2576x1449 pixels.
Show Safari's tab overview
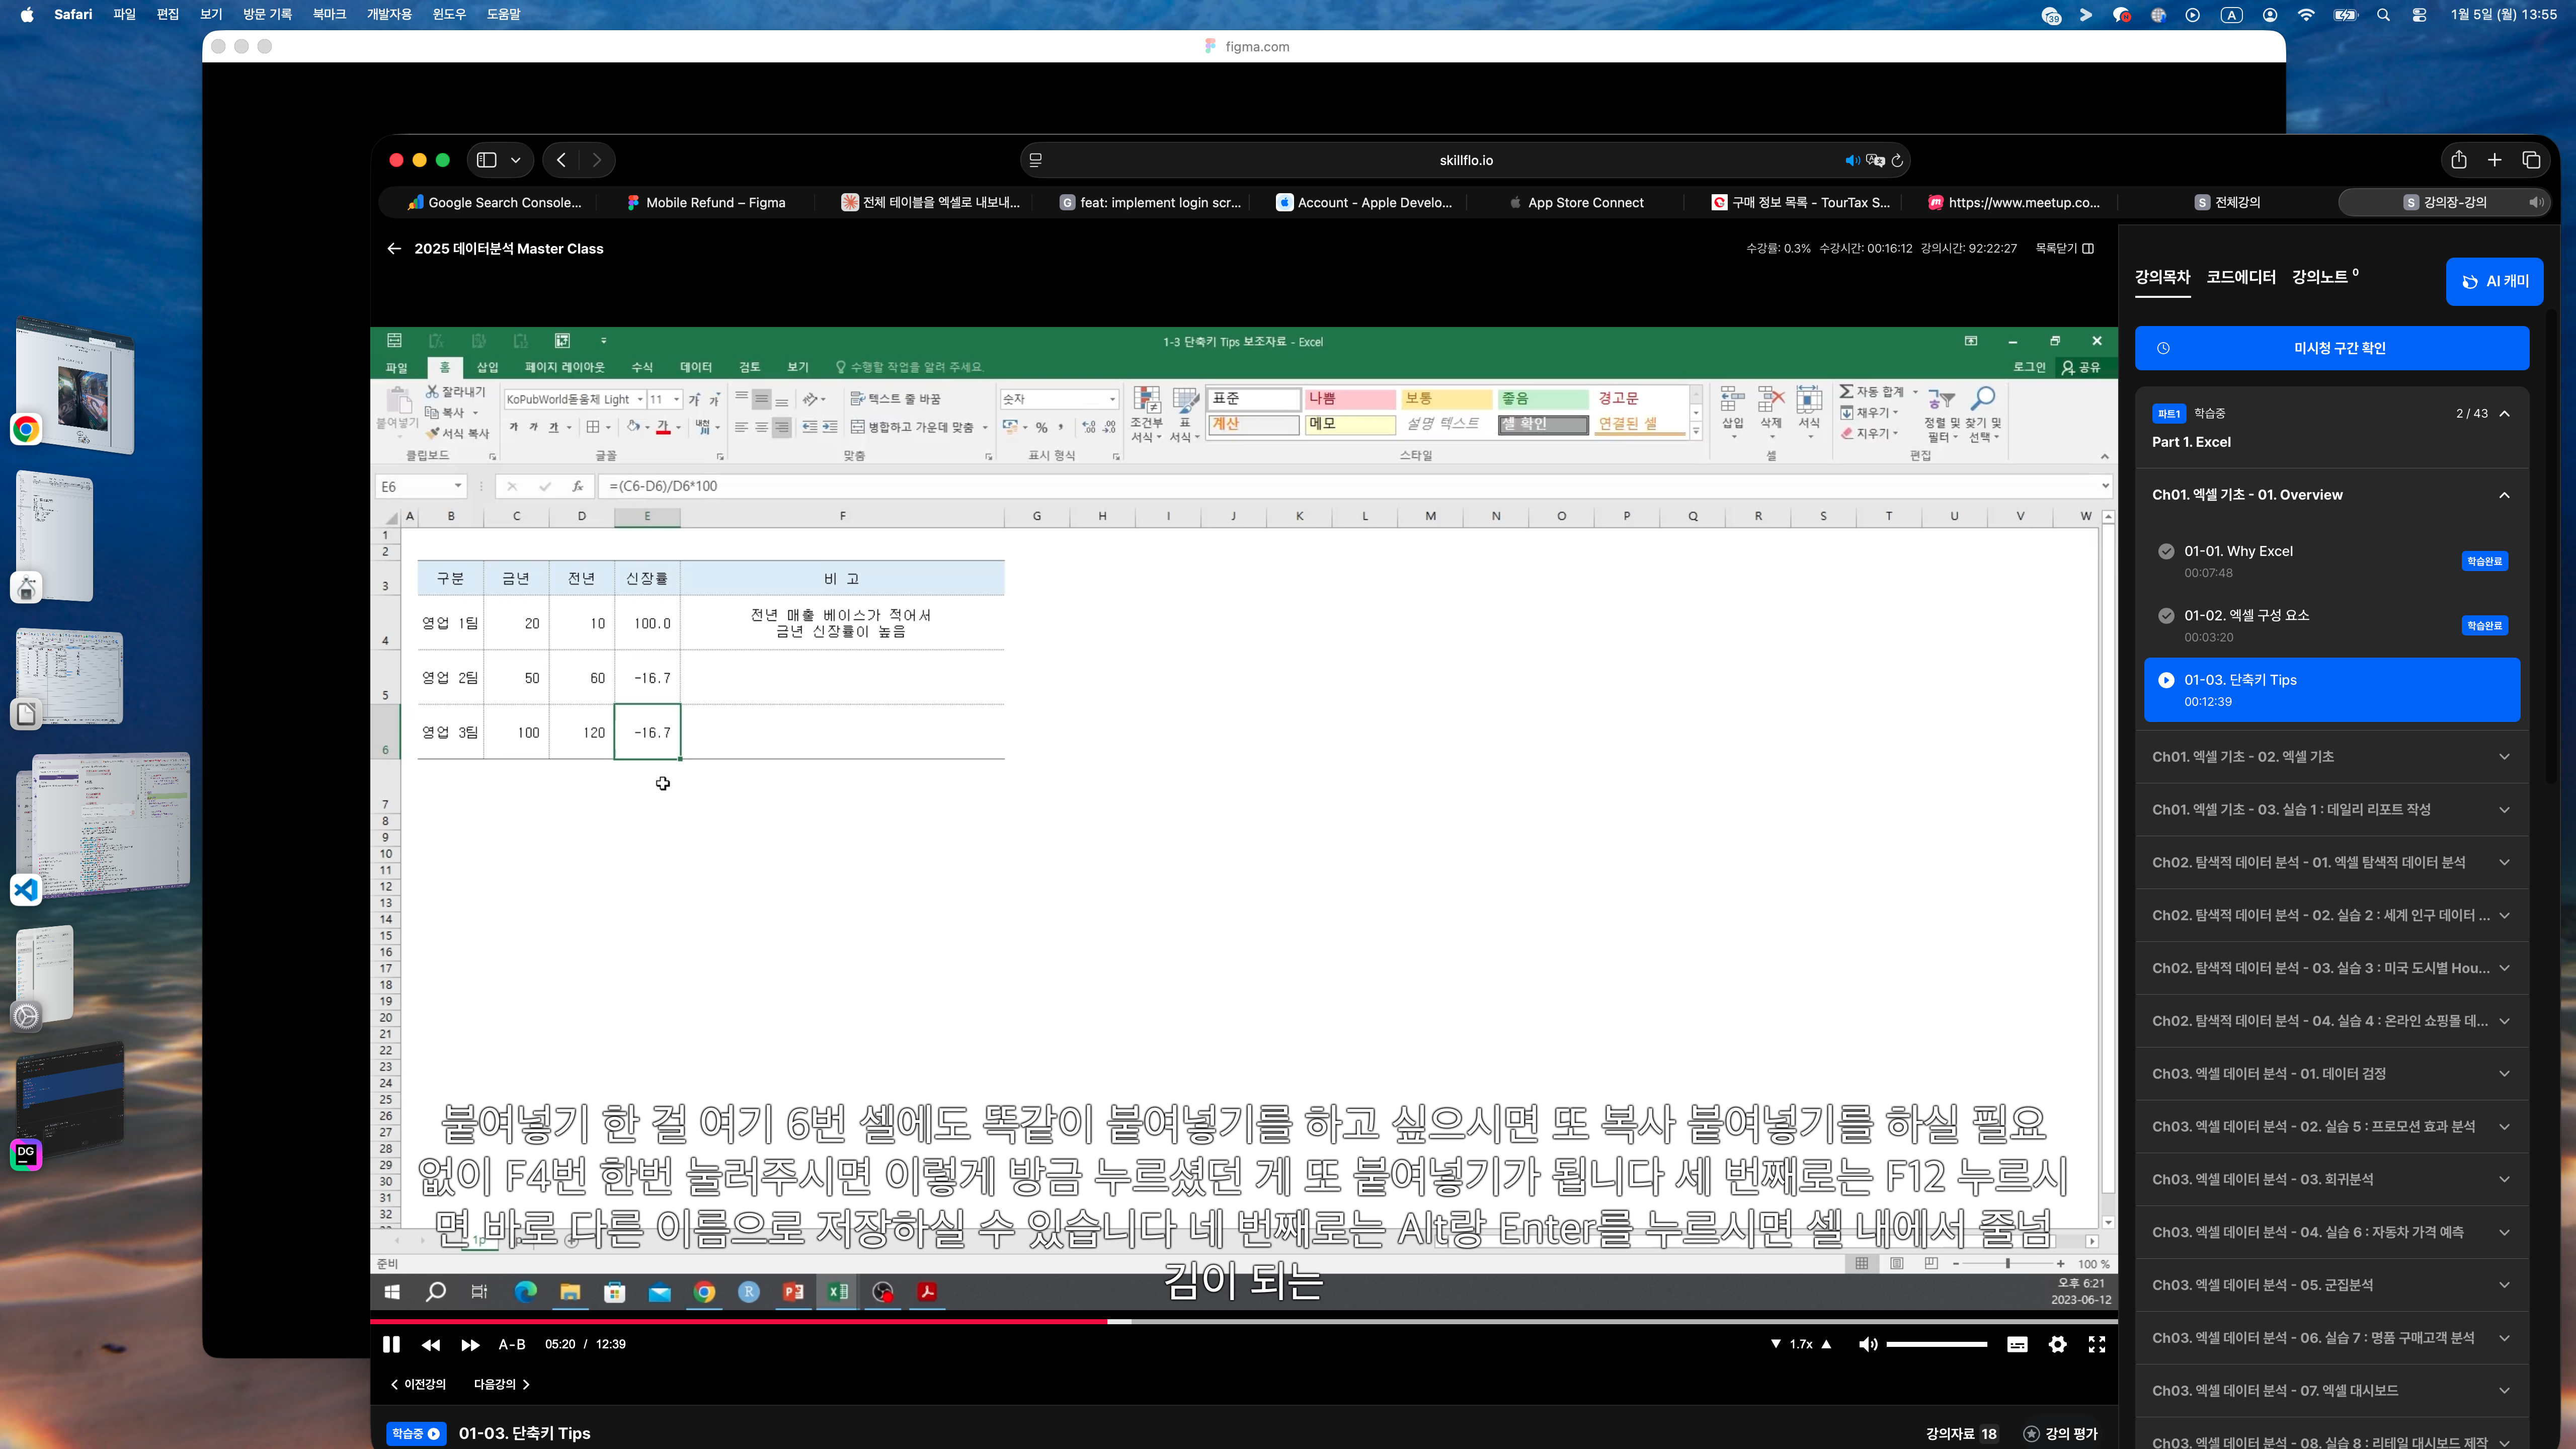point(2531,160)
